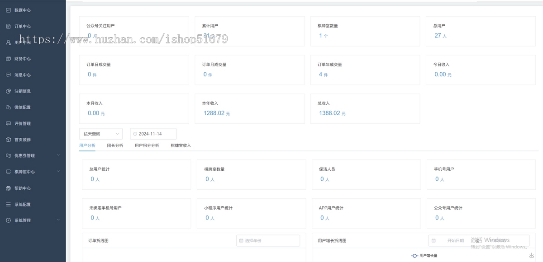The width and height of the screenshot is (543, 262).
Task: Click the 总收入 value 1388.02 元
Action: [x=333, y=113]
